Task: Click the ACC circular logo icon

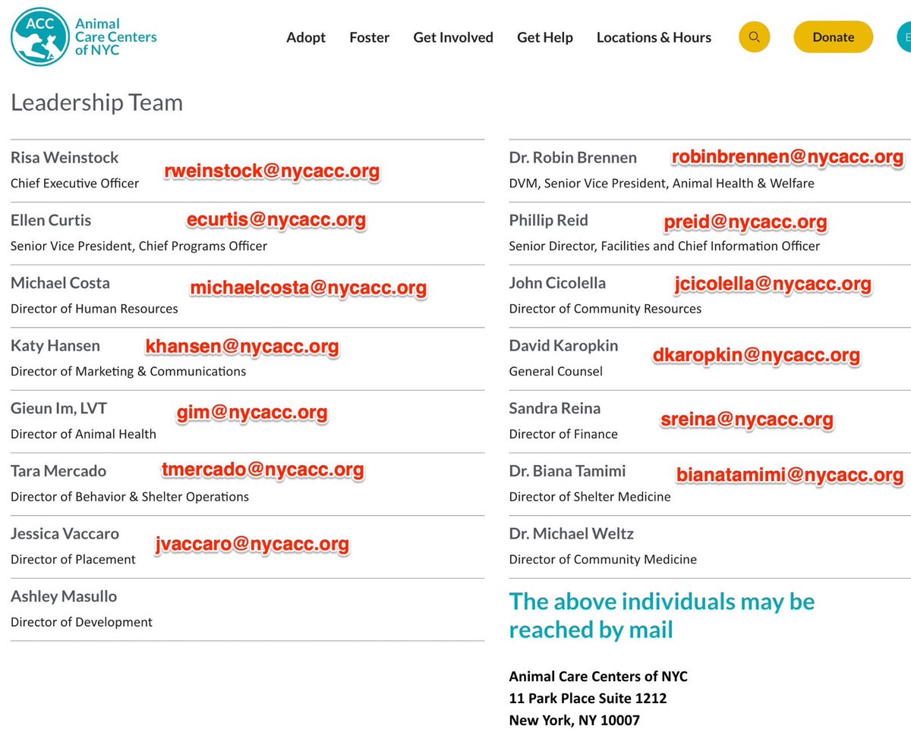Action: tap(39, 37)
